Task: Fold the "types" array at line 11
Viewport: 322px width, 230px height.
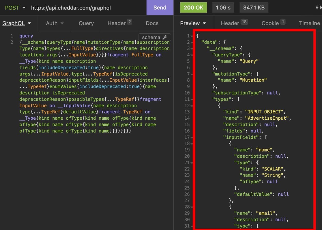Action: [x=192, y=99]
